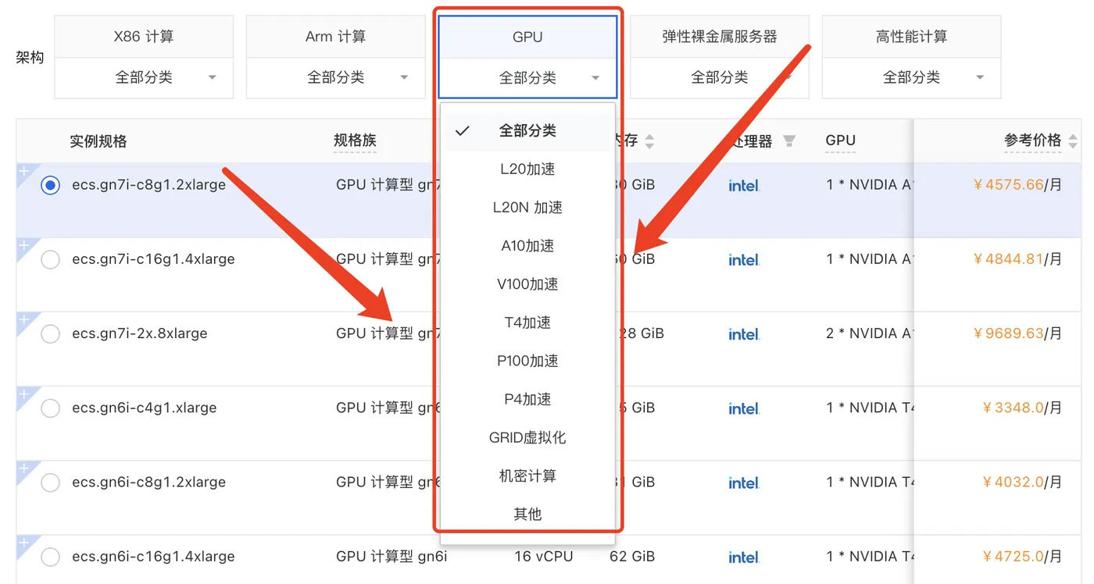Sort the table by the 内存 sort arrows
Viewport: 1094px width, 584px height.
click(x=649, y=141)
